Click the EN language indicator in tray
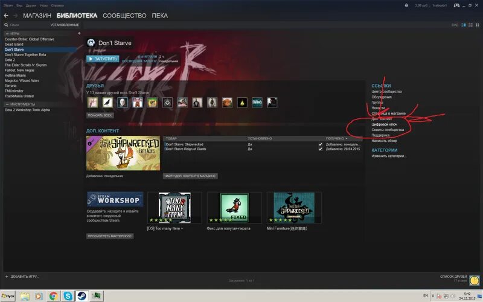 click(x=426, y=295)
